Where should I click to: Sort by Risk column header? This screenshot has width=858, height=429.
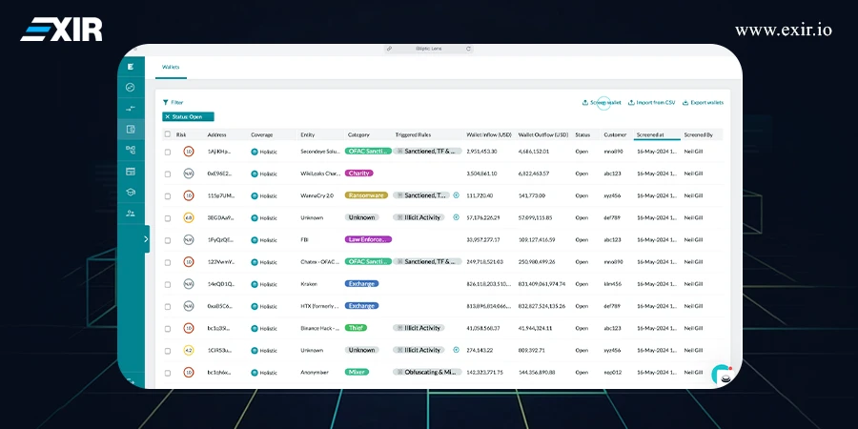point(181,134)
